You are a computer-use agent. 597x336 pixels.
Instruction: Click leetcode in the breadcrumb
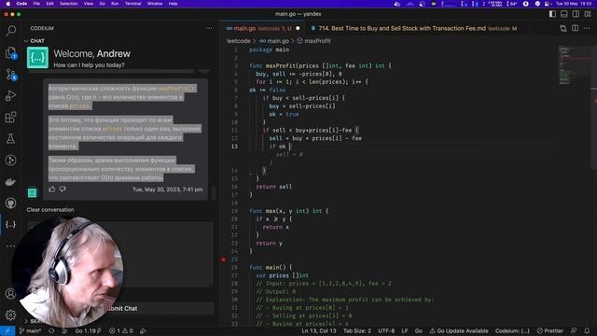[x=239, y=41]
